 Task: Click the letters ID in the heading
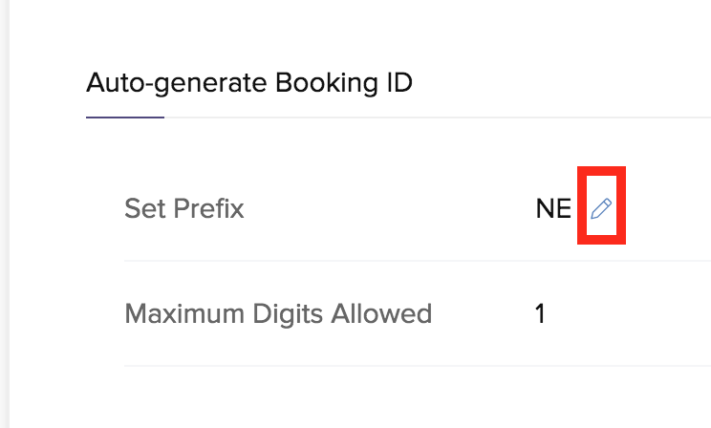click(x=399, y=82)
